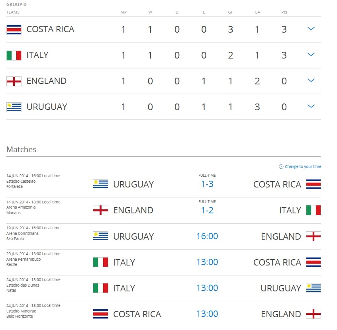This screenshot has width=337, height=330.
Task: Open the Uruguay vs England 16:00 kickoff time
Action: coord(207,236)
